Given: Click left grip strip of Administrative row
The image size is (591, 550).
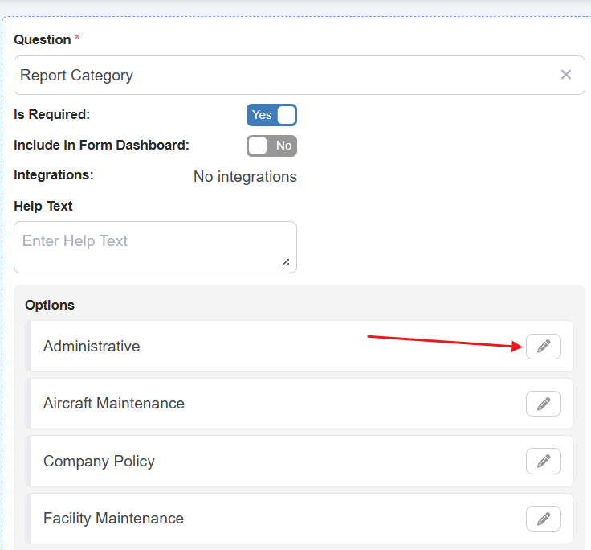Looking at the screenshot, I should click(28, 347).
